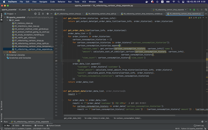Viewport: 208px width, 130px height.
Task: Click locate-in-project target icon
Action: click(x=35, y=14)
